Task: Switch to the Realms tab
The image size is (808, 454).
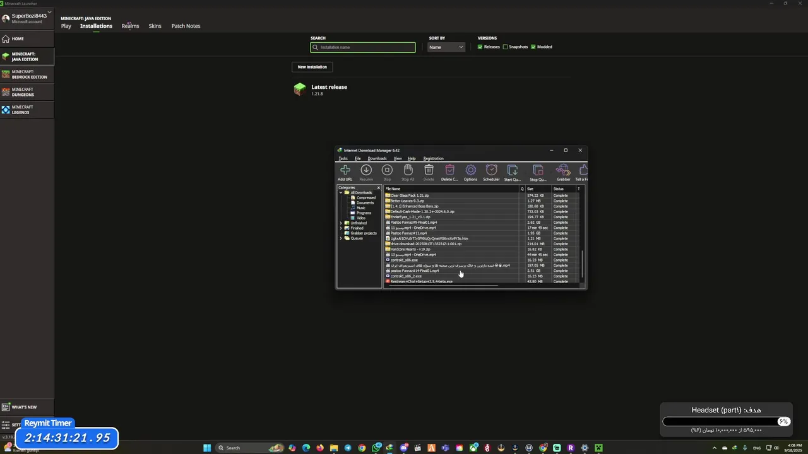Action: 130,26
